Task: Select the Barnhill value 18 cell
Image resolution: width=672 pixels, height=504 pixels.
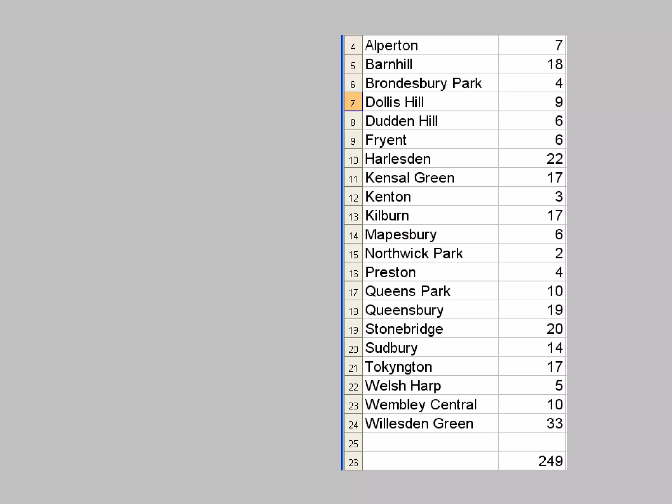Action: [x=532, y=64]
